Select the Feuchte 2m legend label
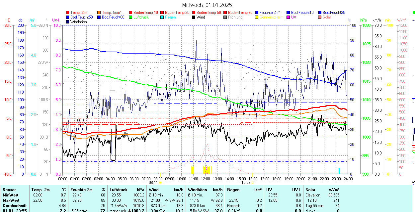This screenshot has height=212, width=415. point(270,13)
